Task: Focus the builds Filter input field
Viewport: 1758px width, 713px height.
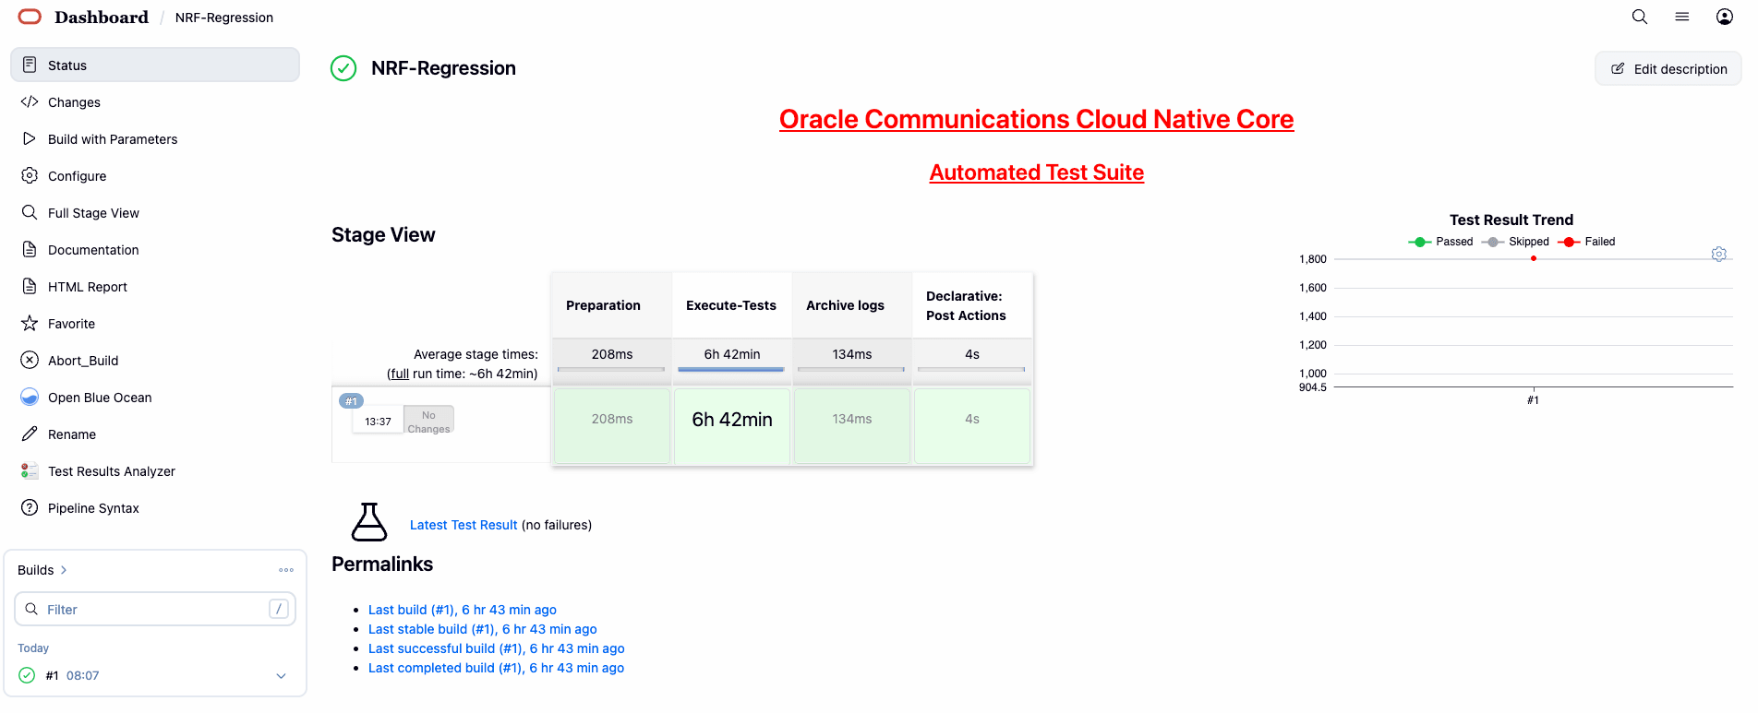Action: click(155, 609)
